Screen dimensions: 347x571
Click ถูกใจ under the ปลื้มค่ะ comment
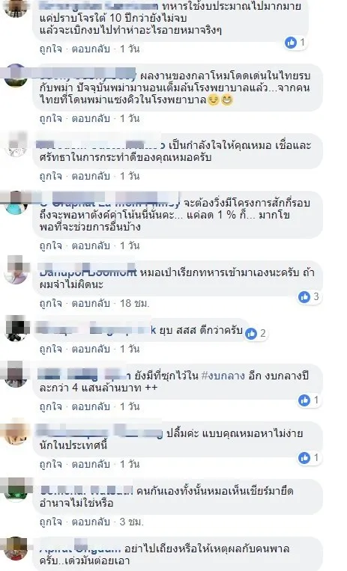coord(51,464)
